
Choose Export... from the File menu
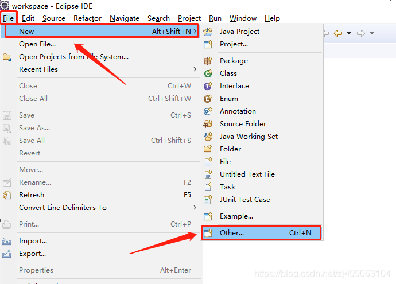pos(101,254)
